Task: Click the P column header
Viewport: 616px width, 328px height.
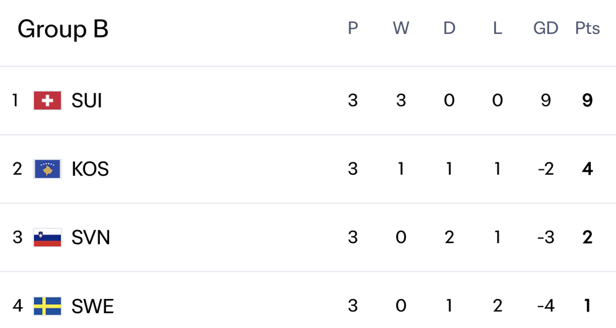Action: (353, 28)
